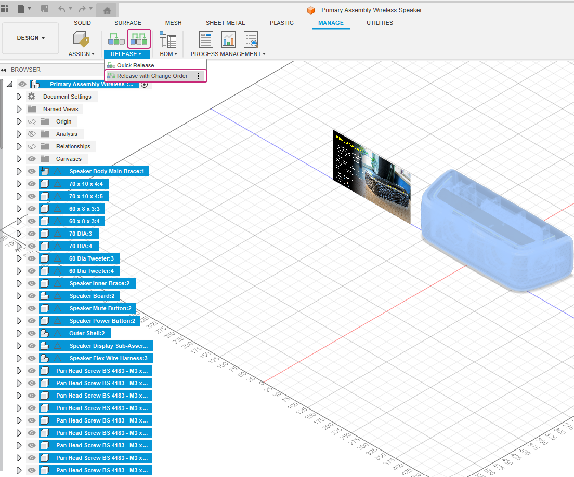Expand Speaker Inner Brace:2 node
Image resolution: width=574 pixels, height=477 pixels.
pyautogui.click(x=19, y=283)
